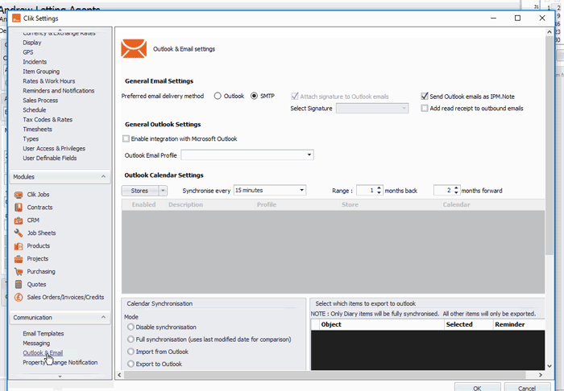
Task: Select Disable synchronisation mode
Action: 131,327
